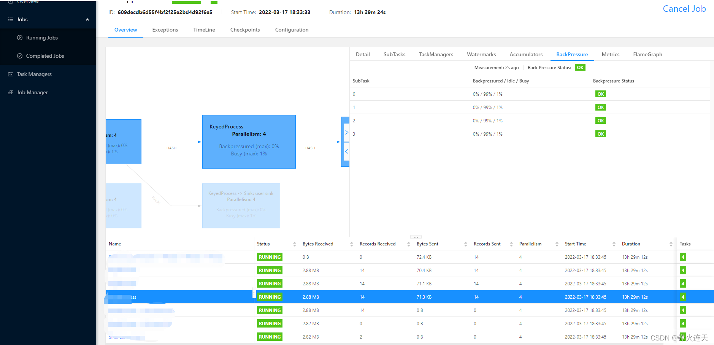The height and width of the screenshot is (345, 714).
Task: Click the KeyedProcess node in job graph
Action: tap(249, 142)
